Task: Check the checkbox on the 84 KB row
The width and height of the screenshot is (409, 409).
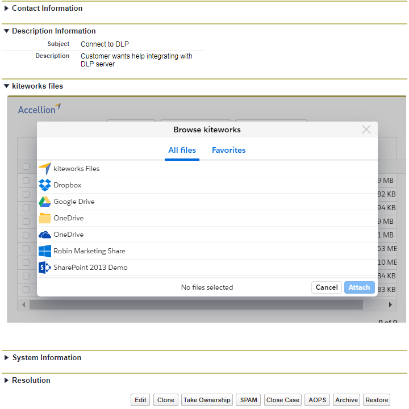Action: click(26, 276)
